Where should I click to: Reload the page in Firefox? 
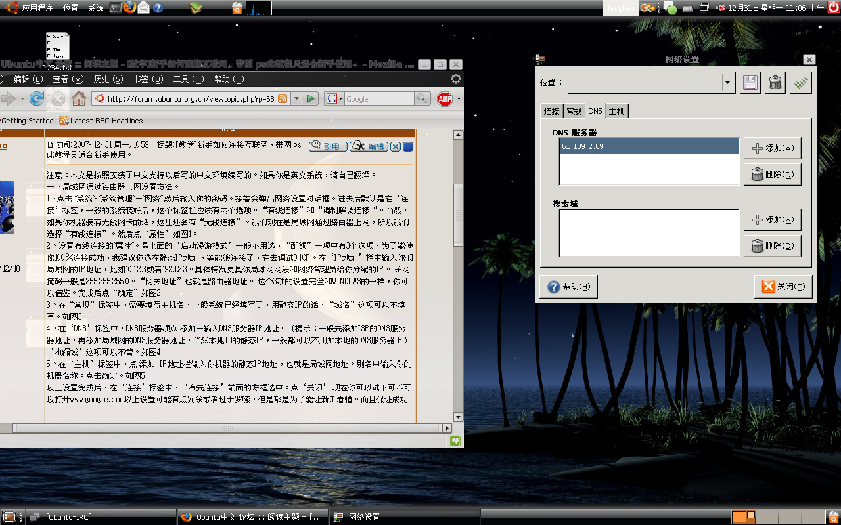click(x=37, y=98)
